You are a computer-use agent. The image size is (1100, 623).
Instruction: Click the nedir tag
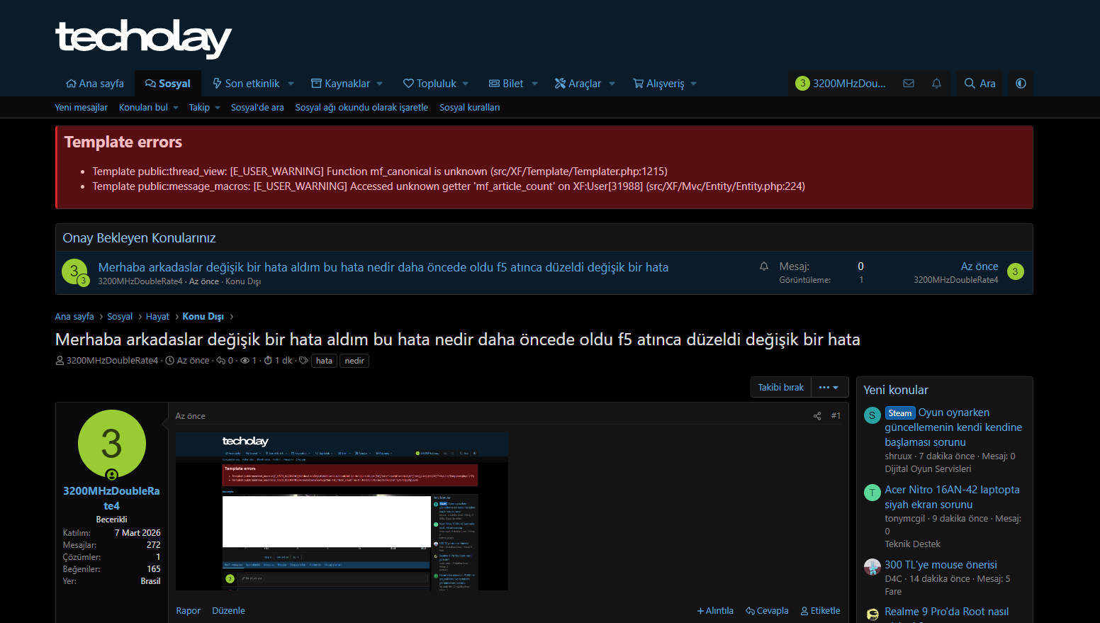[354, 361]
